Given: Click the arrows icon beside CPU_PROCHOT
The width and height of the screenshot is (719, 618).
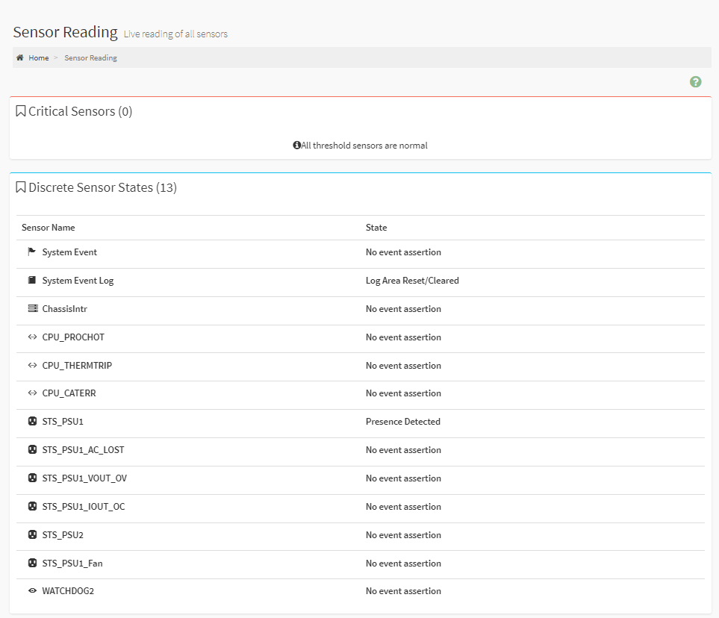Looking at the screenshot, I should (32, 337).
